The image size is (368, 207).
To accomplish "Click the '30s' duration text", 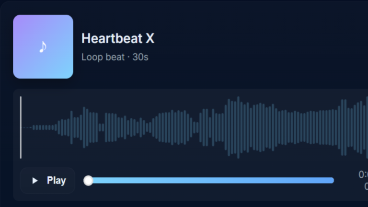I will (x=140, y=57).
